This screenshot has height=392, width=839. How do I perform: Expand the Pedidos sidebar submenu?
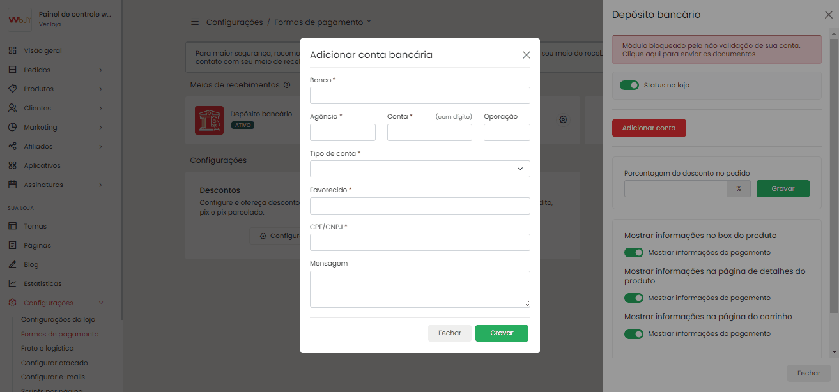click(100, 70)
